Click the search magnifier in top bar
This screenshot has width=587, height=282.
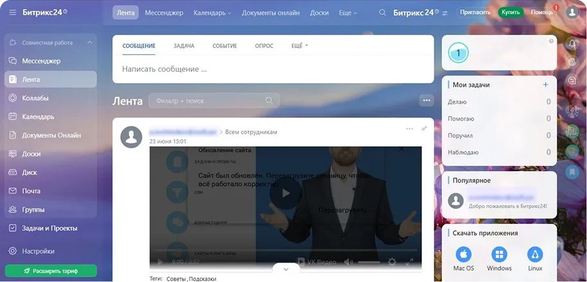[x=383, y=12]
